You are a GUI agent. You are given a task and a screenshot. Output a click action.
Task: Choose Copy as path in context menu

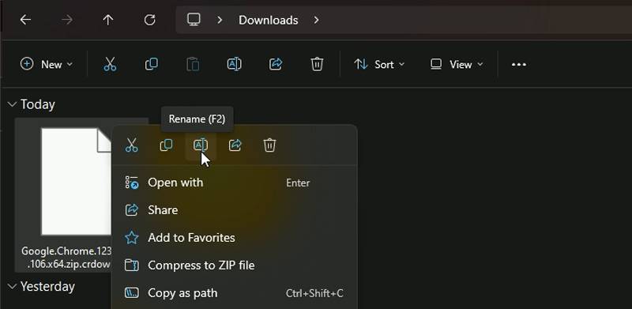click(x=234, y=293)
